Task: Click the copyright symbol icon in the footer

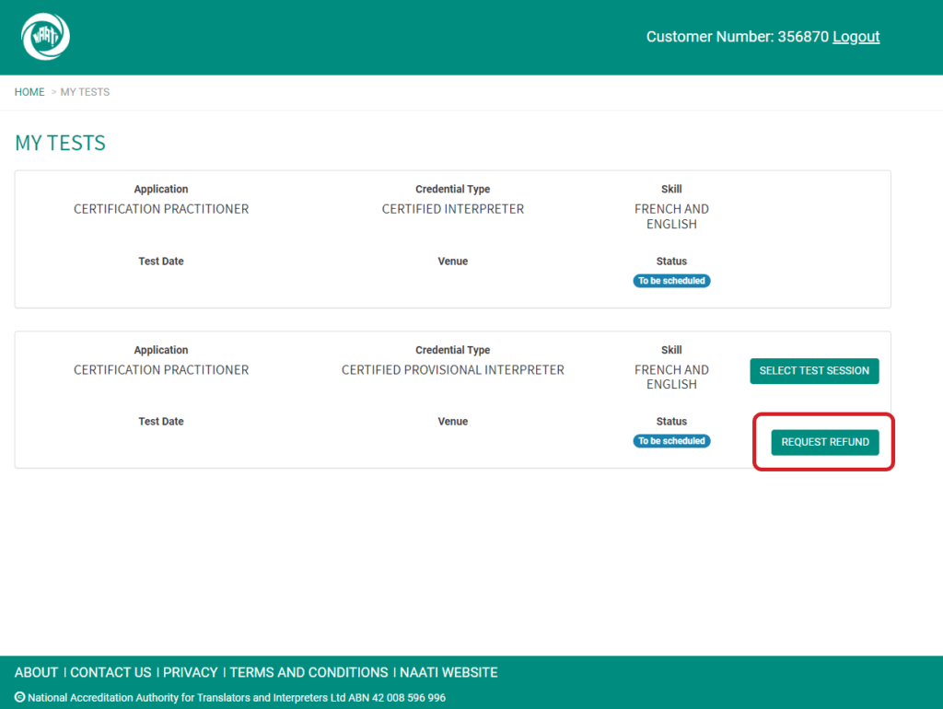Action: (20, 698)
